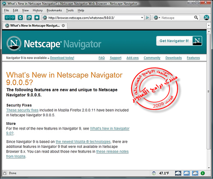Click the vertical scrollbar thumb
The image size is (213, 179).
pos(209,92)
